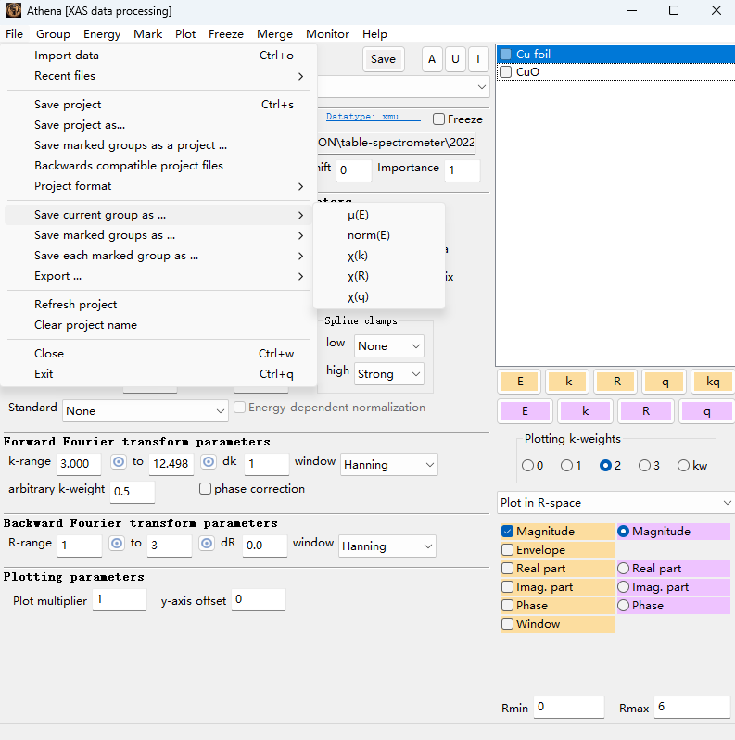Select Import data in File menu
Image resolution: width=735 pixels, height=740 pixels.
(67, 56)
